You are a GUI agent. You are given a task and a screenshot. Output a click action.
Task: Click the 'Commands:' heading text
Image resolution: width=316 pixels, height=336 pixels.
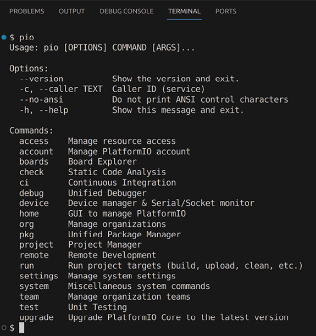coord(31,131)
